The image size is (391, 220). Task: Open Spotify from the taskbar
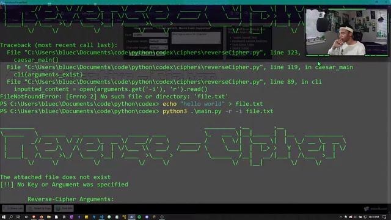coord(139,217)
